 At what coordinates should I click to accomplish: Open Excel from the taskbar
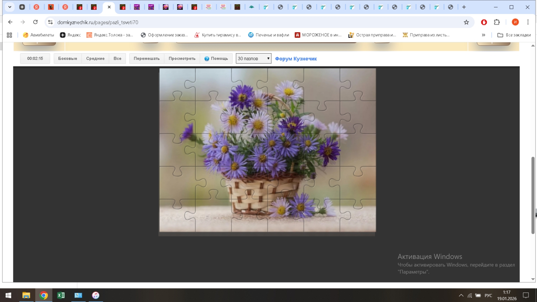[x=61, y=295]
